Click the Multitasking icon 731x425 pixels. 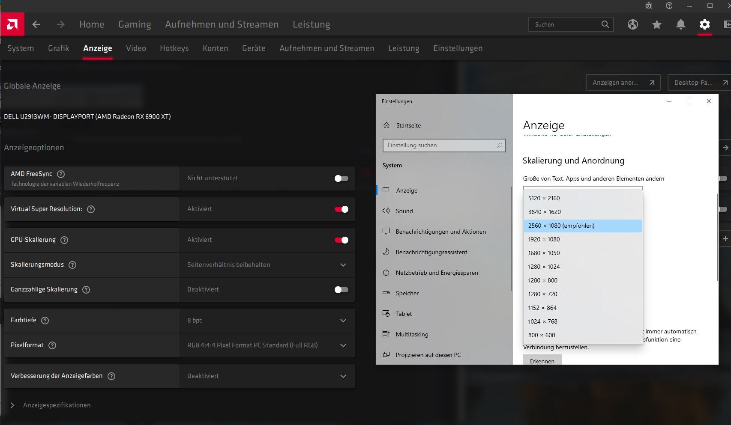pyautogui.click(x=386, y=334)
